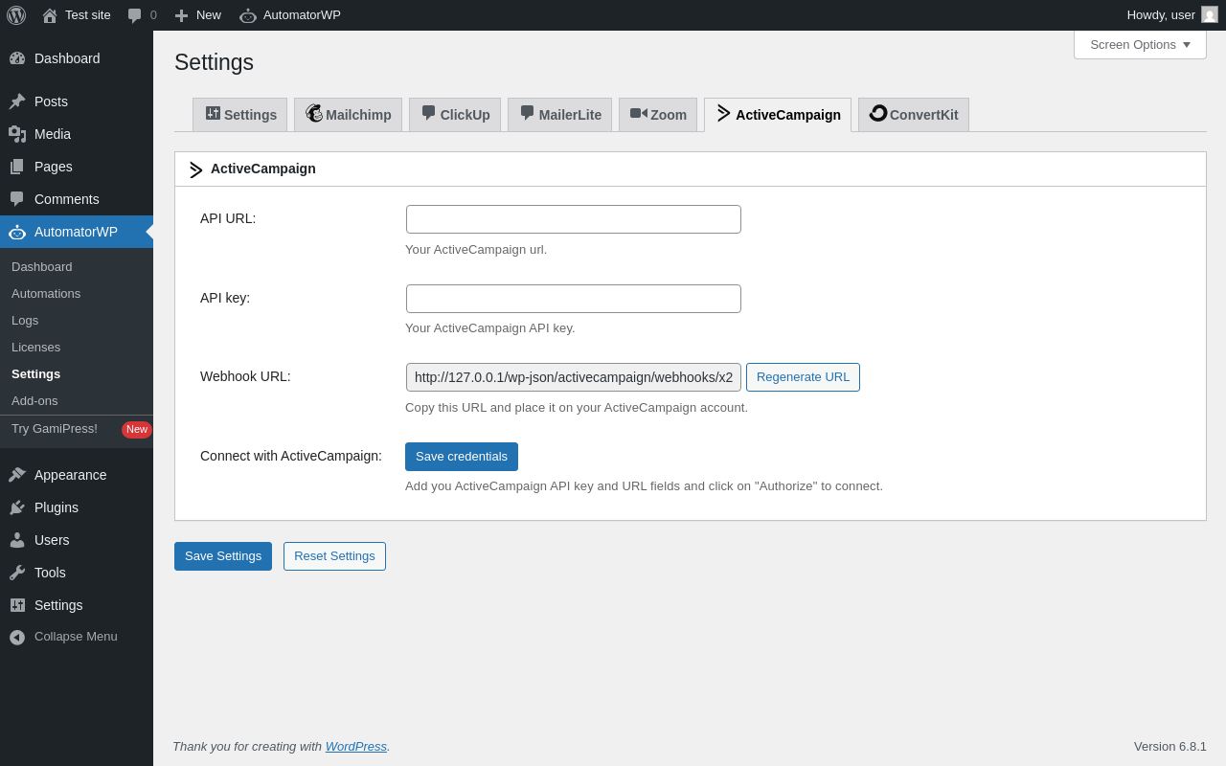Click the Comments bubble icon in sidebar
This screenshot has width=1226, height=766.
tap(17, 199)
